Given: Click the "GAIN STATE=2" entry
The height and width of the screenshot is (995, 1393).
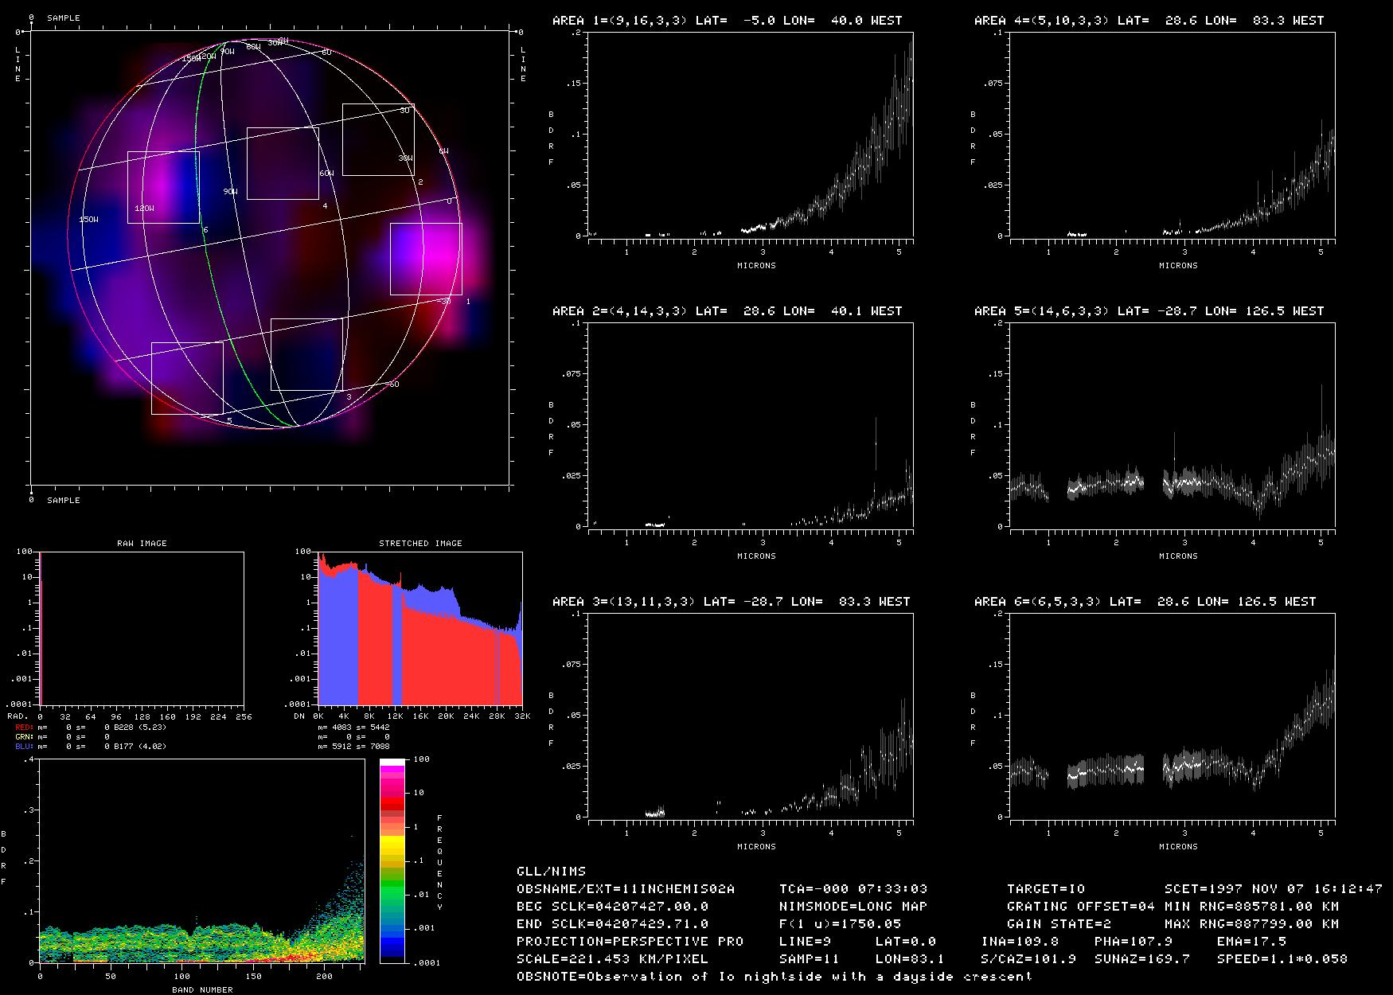Looking at the screenshot, I should point(1059,924).
